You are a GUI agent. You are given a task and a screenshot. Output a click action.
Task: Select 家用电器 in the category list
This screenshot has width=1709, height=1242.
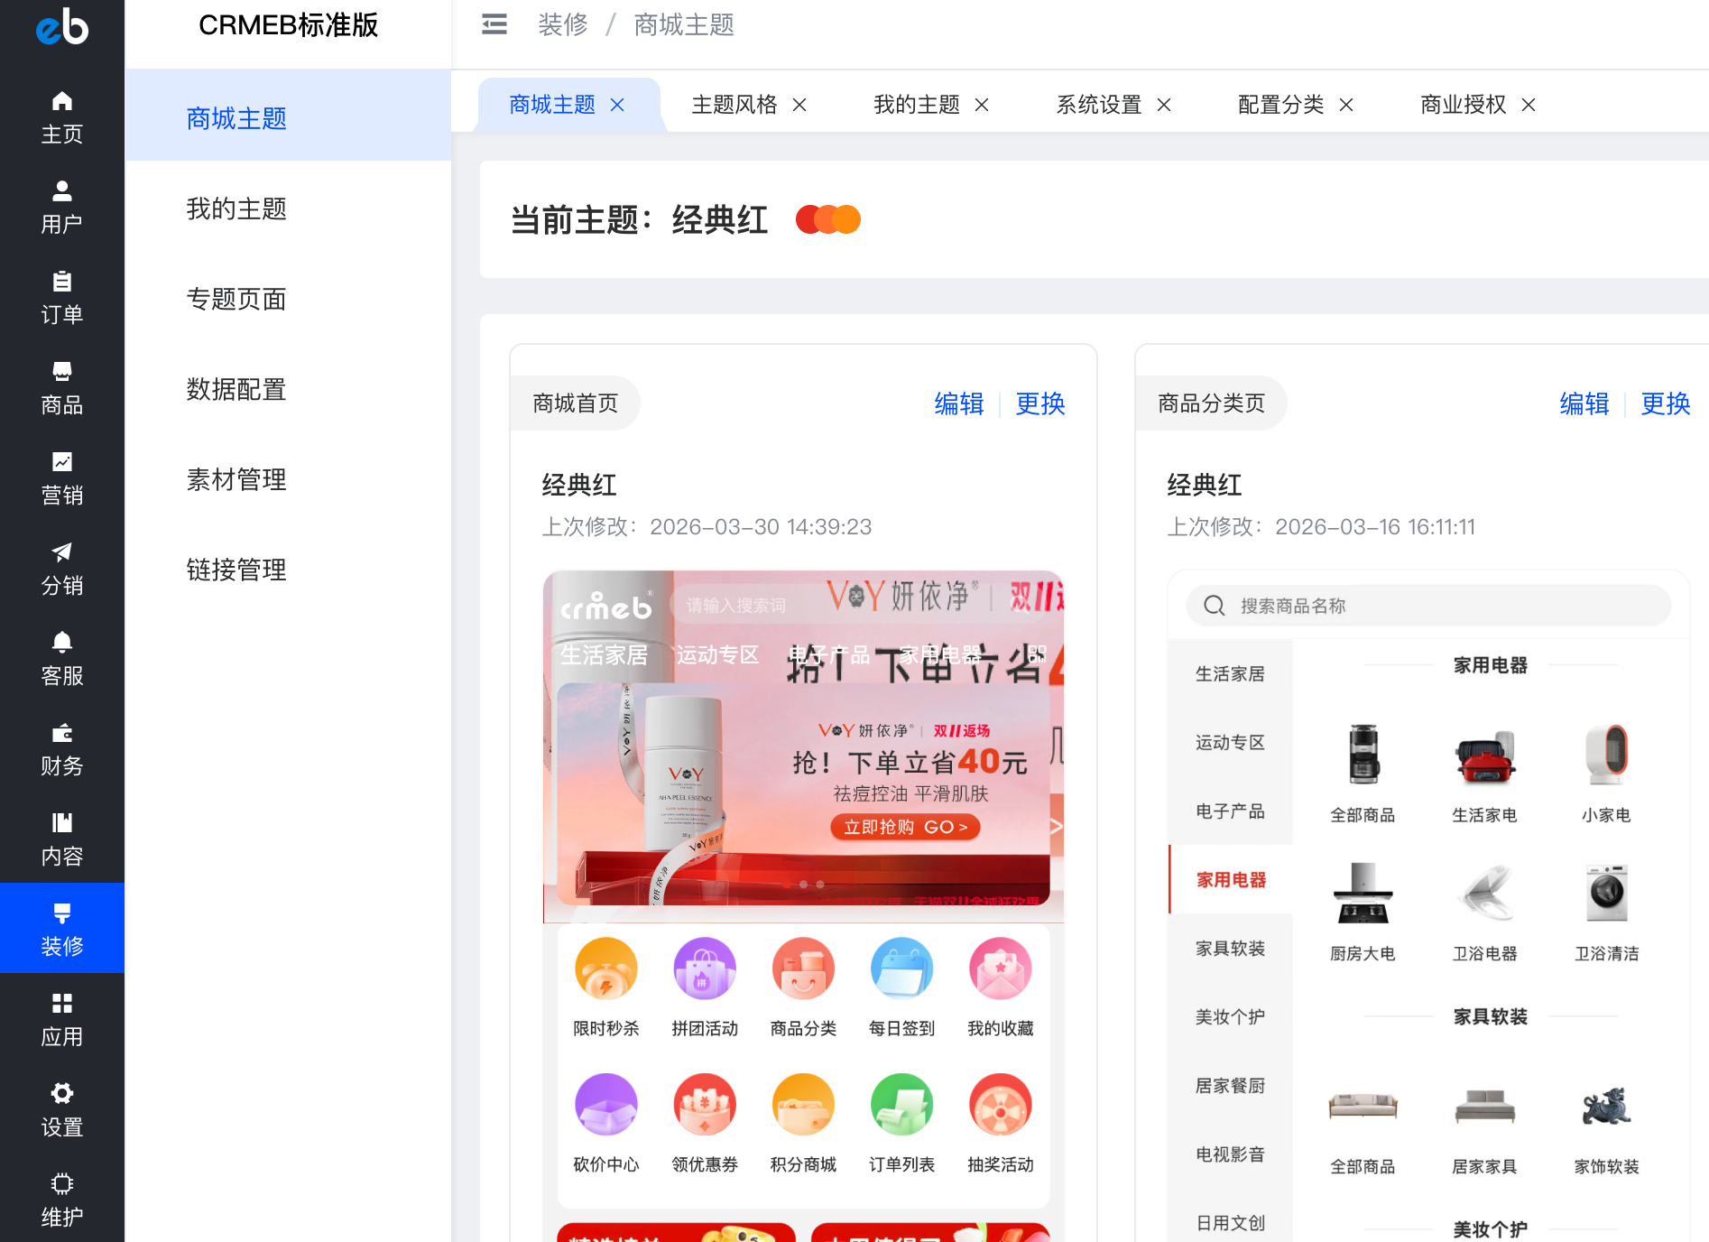(1231, 880)
